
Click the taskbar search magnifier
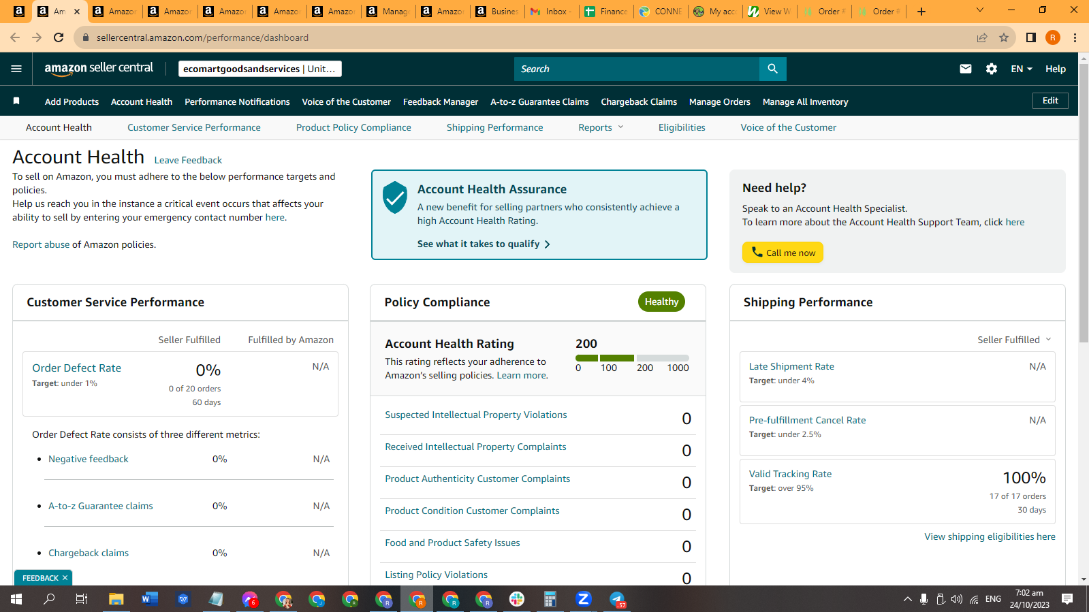[49, 599]
